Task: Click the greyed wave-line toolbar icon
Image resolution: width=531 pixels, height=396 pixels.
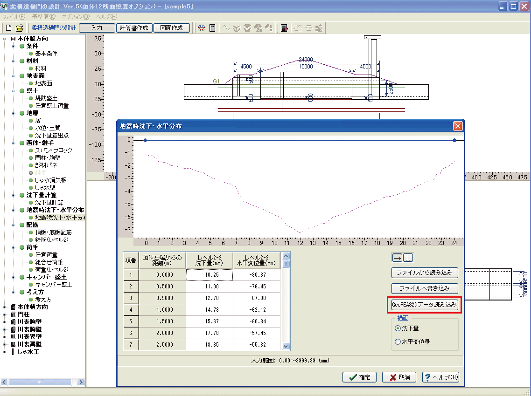Action: (226, 28)
